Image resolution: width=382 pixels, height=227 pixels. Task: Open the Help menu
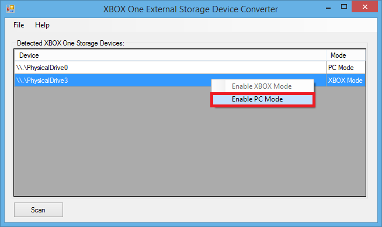coord(42,25)
